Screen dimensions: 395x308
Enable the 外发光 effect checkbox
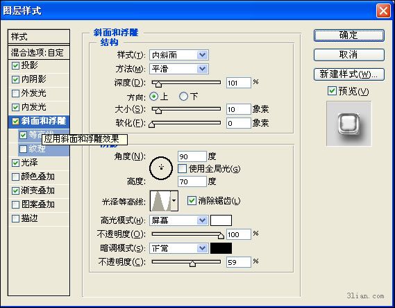coord(15,93)
